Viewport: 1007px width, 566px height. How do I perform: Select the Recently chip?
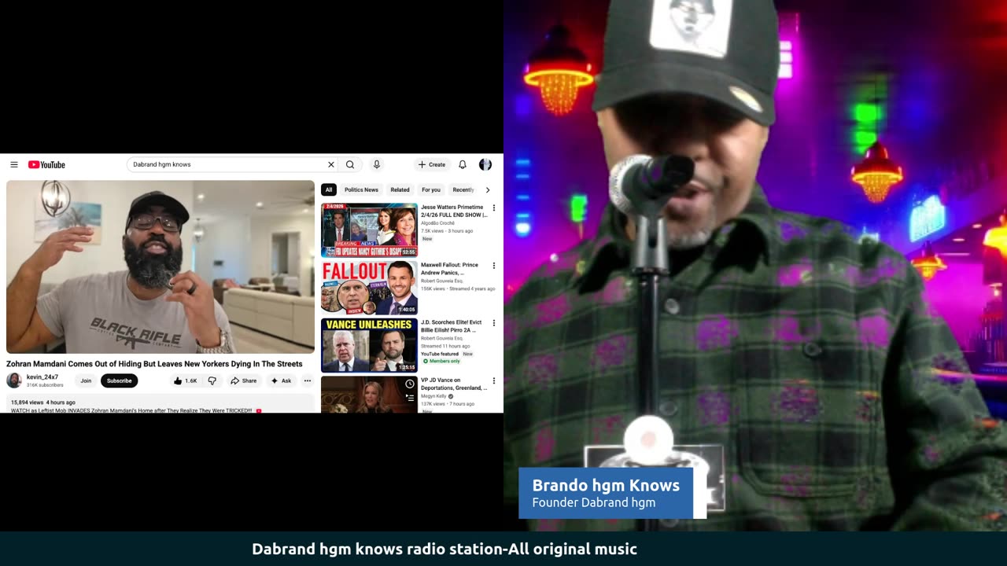pyautogui.click(x=463, y=189)
